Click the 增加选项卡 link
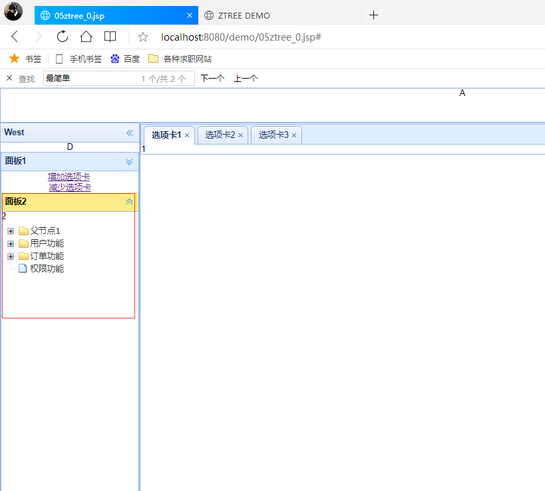The height and width of the screenshot is (491, 545). coord(69,177)
